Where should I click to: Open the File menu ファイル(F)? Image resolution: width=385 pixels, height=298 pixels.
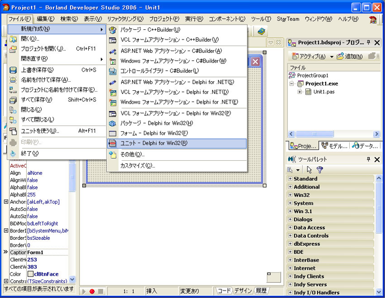[20, 19]
